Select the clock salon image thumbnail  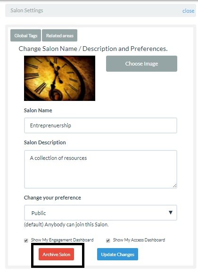coord(59,78)
